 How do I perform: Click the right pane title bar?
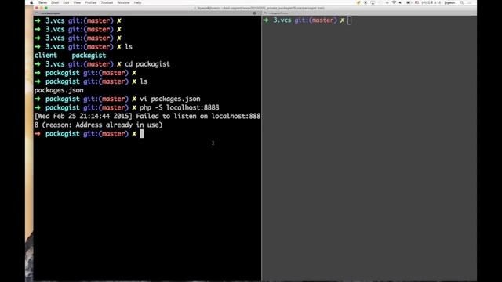[x=369, y=13]
